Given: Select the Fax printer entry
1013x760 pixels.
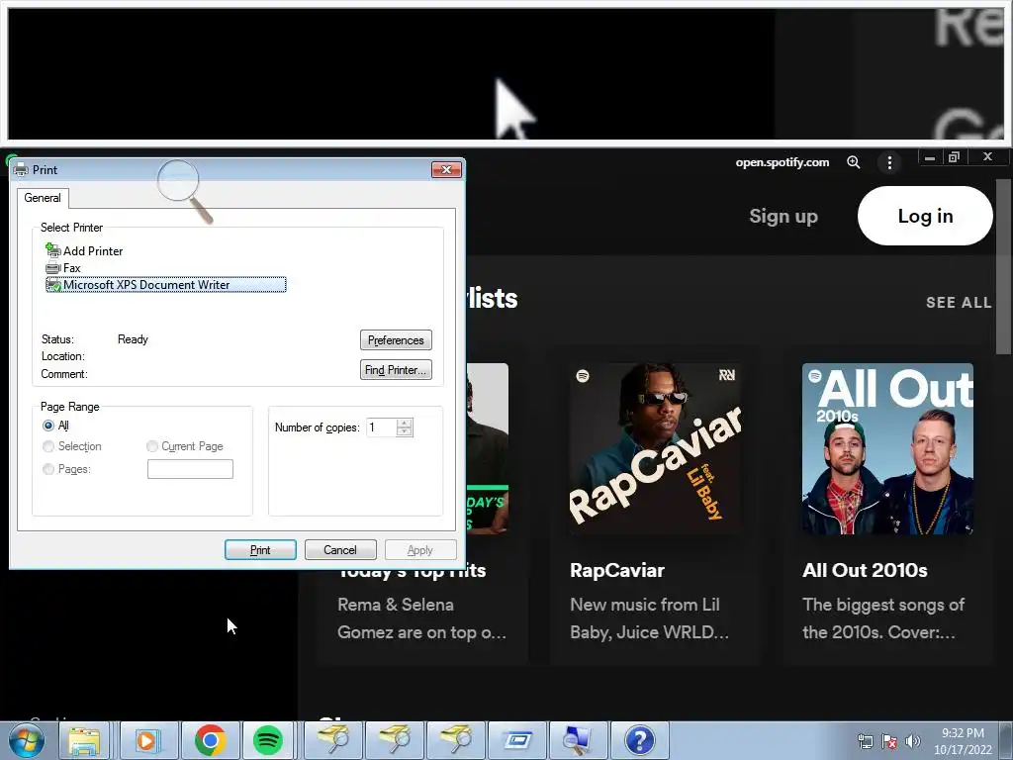Looking at the screenshot, I should coord(63,267).
